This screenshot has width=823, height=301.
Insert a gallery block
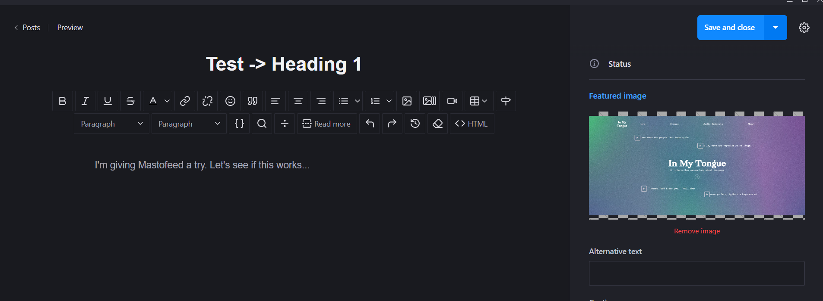429,101
